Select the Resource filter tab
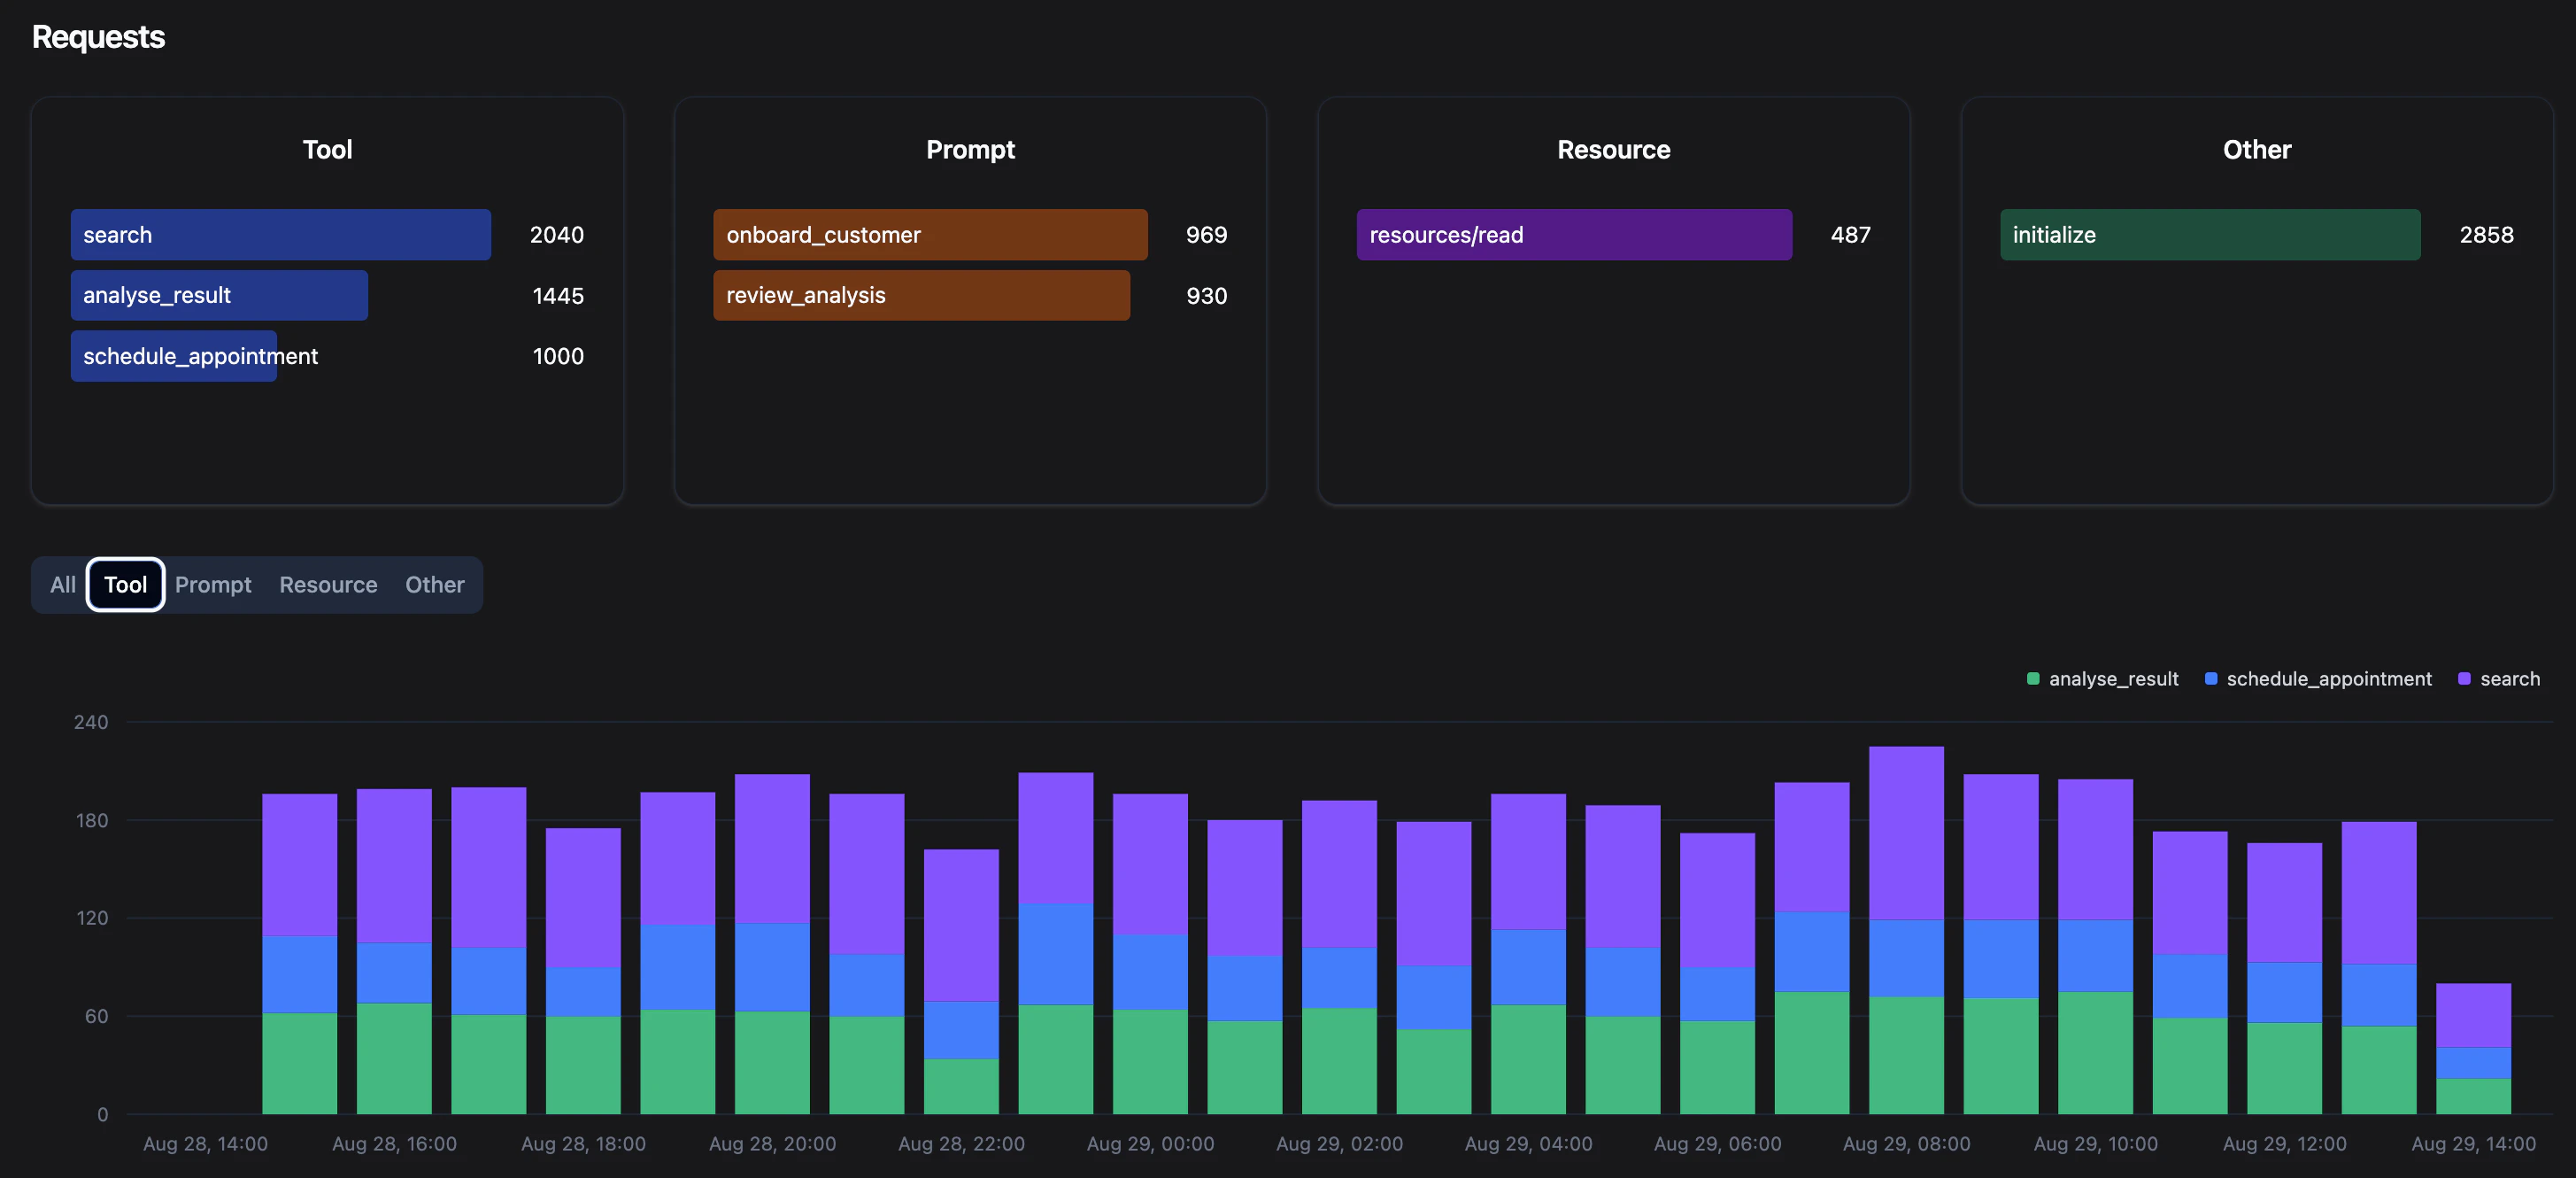This screenshot has height=1178, width=2576. (x=327, y=585)
